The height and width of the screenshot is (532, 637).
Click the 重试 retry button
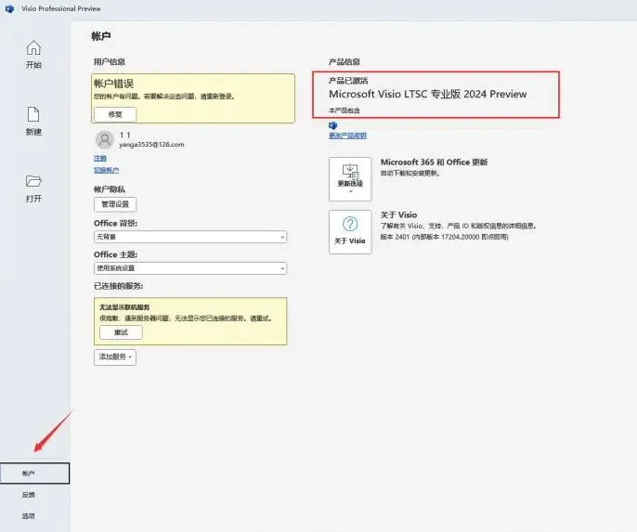coord(121,332)
